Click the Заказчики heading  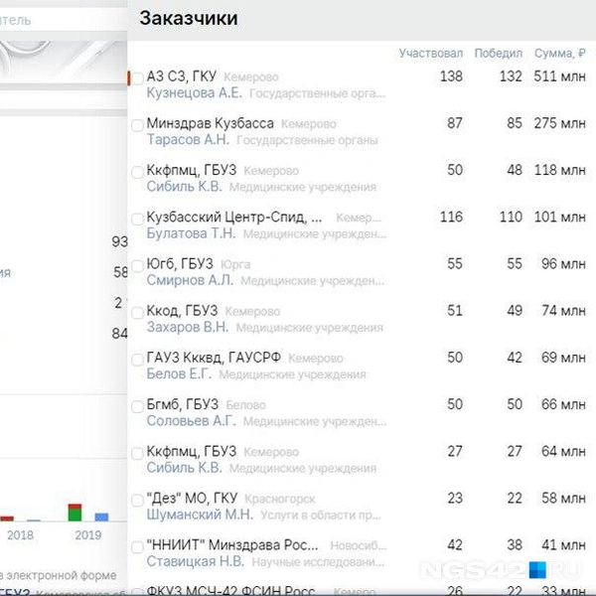pos(189,18)
